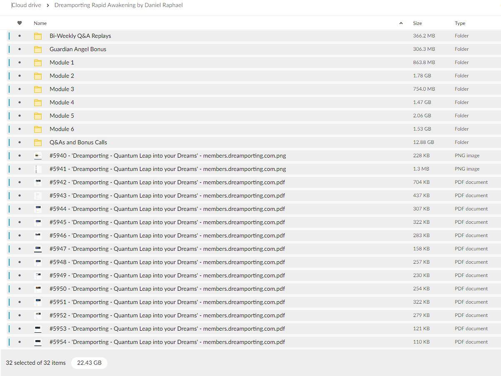Click the Bi-Weekly Q&A Replays folder icon
Screen dimensions: 501x376
pos(38,36)
